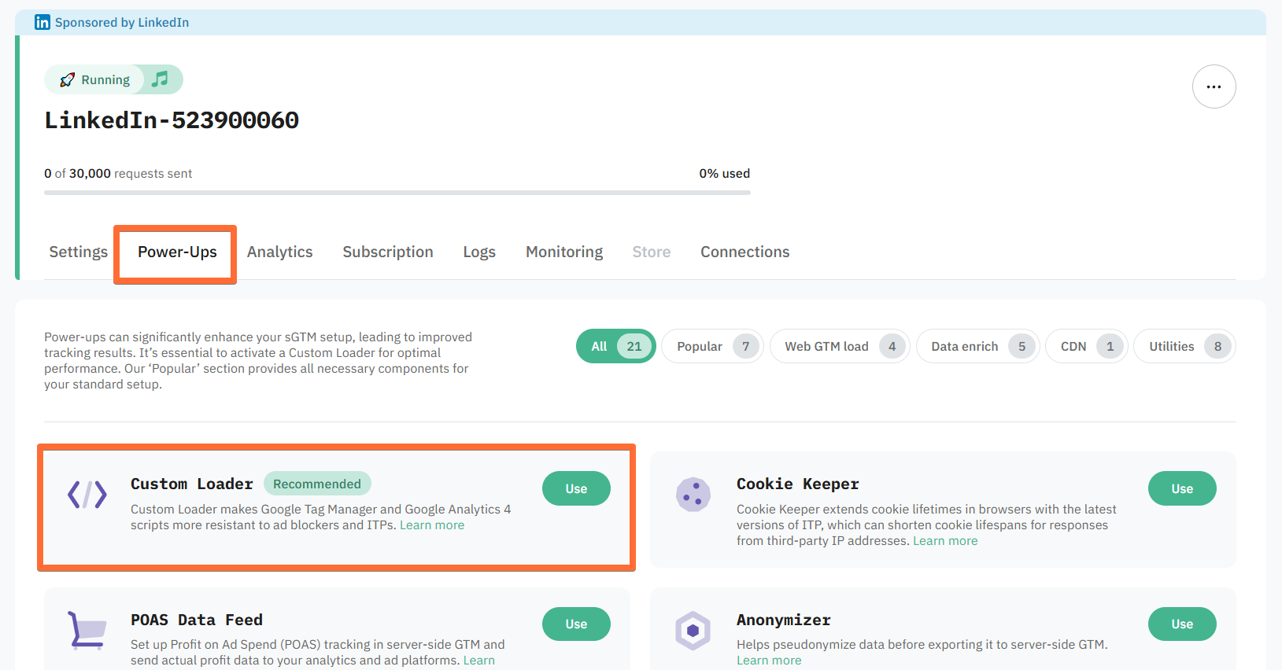Open Anonymizer Learn more link
The height and width of the screenshot is (670, 1282).
(x=769, y=661)
